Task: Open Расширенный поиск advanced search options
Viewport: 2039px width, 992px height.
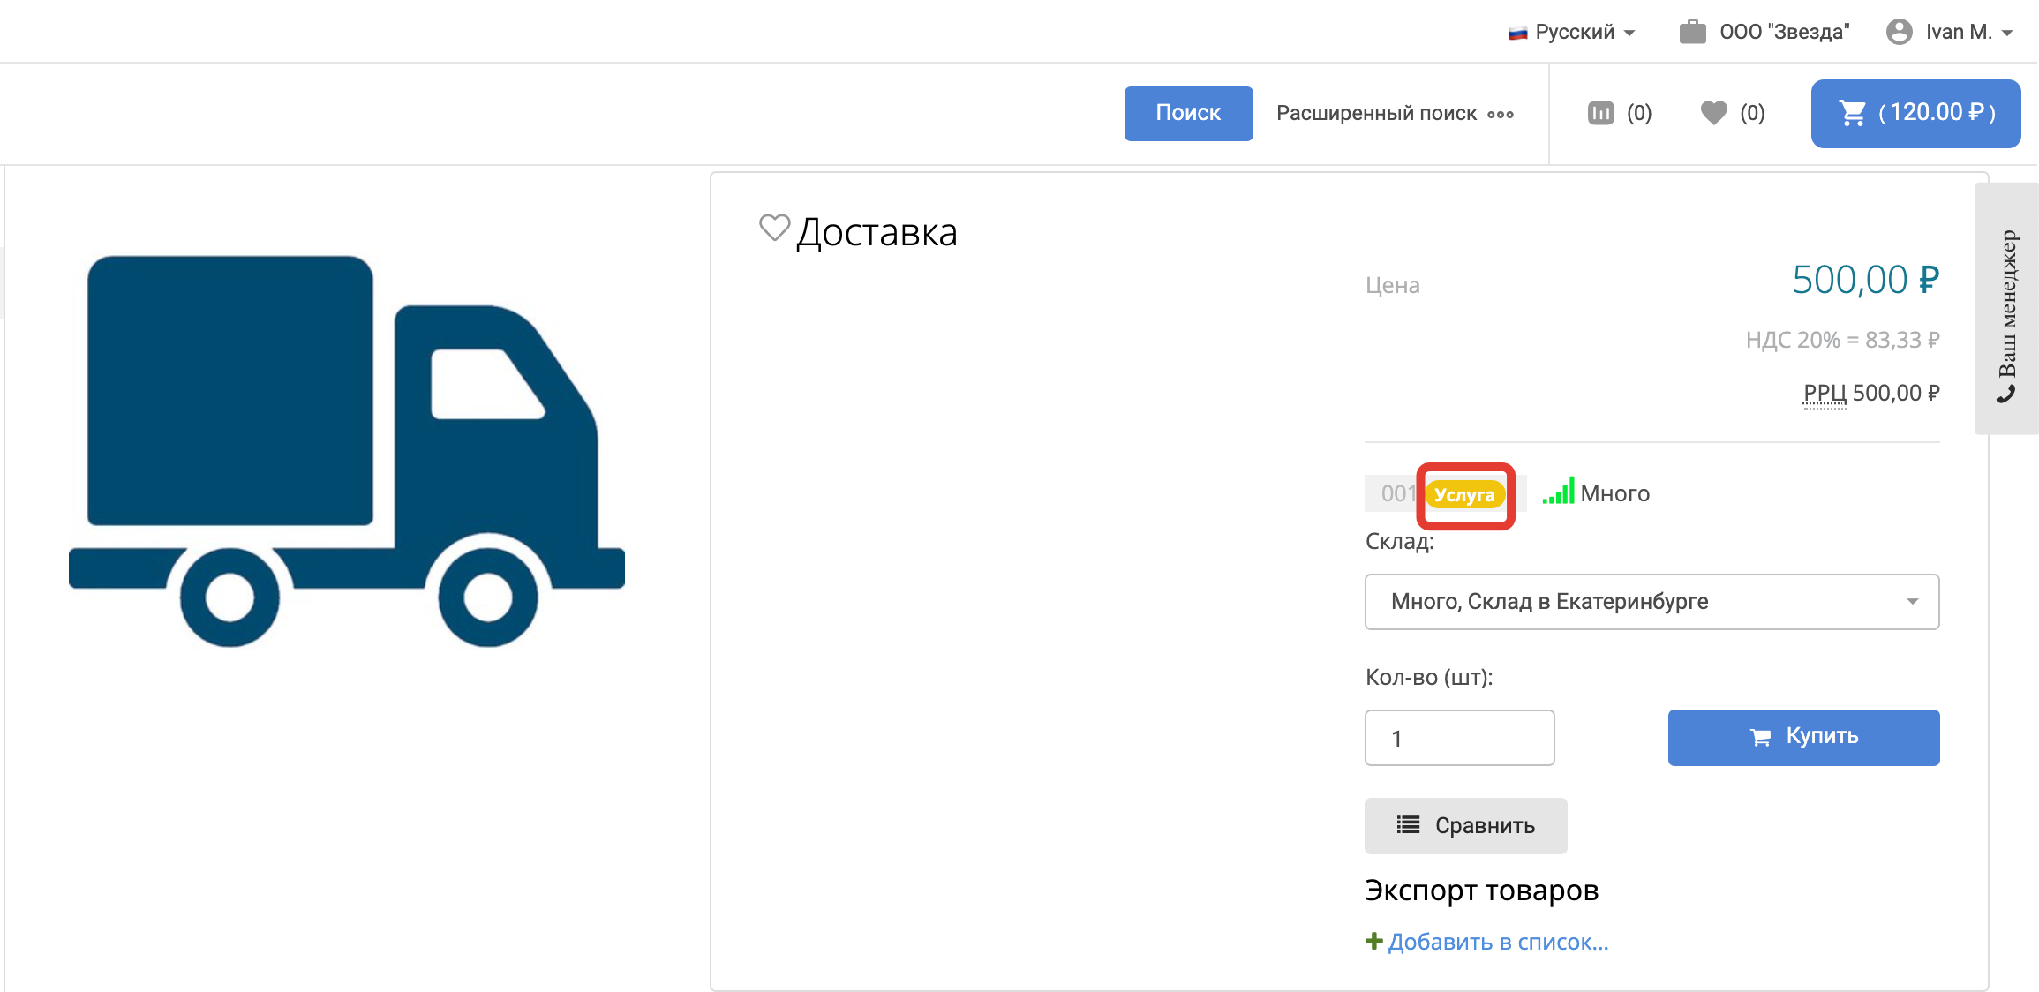Action: pos(1395,113)
